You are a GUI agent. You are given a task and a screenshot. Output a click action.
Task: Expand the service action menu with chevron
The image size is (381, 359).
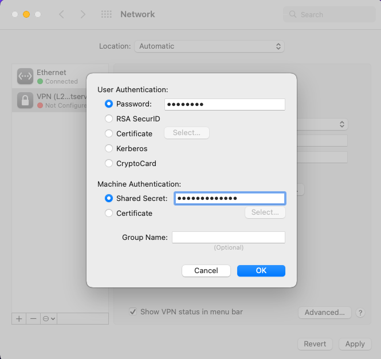click(49, 318)
